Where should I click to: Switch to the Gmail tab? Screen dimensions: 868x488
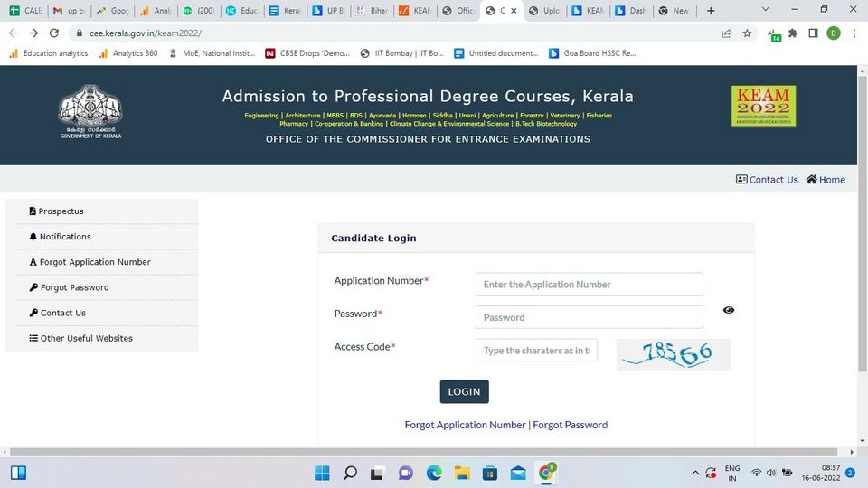click(x=70, y=11)
